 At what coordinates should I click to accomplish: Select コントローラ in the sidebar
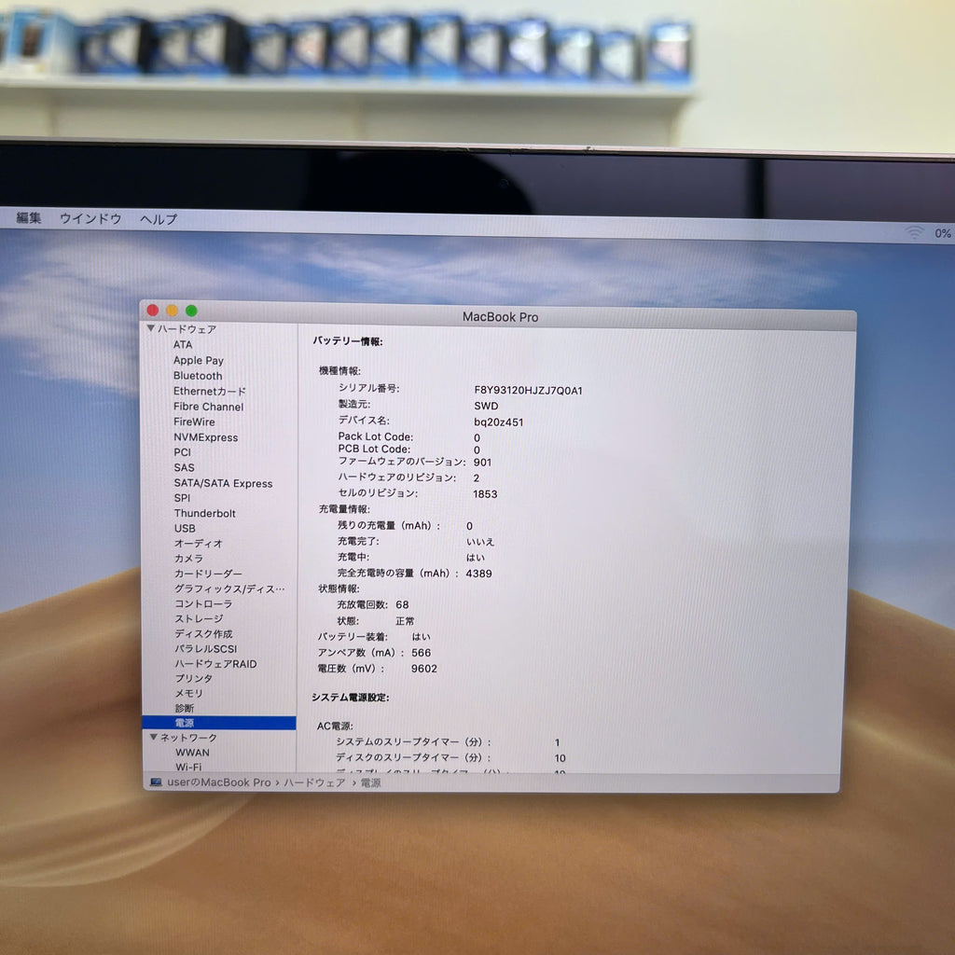(203, 603)
